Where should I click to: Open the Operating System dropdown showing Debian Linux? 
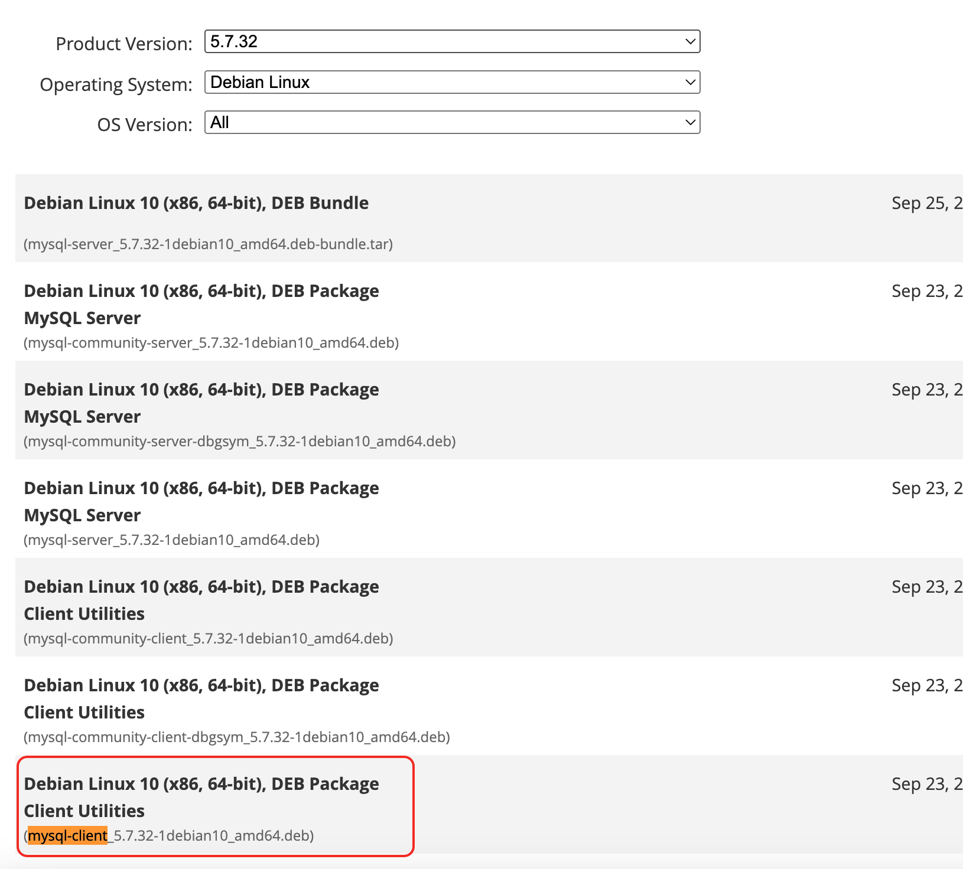click(x=452, y=82)
